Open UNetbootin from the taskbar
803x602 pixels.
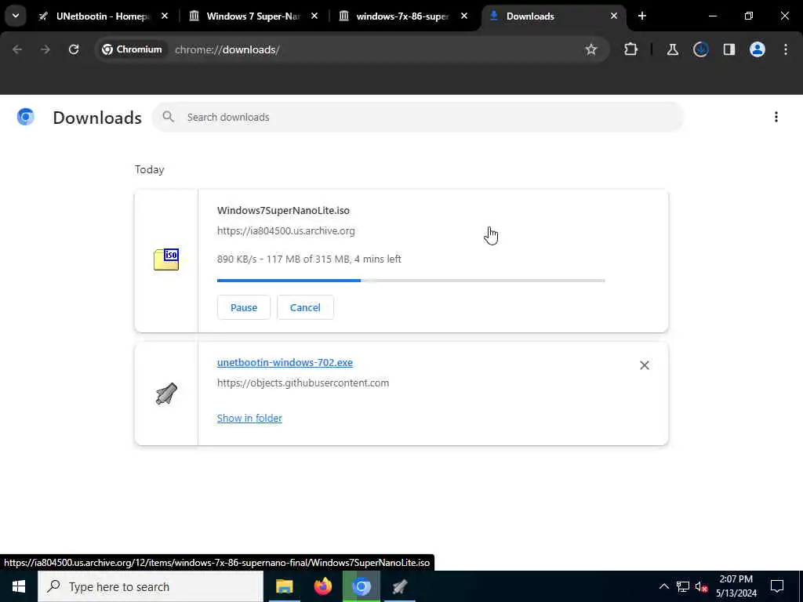click(x=400, y=586)
